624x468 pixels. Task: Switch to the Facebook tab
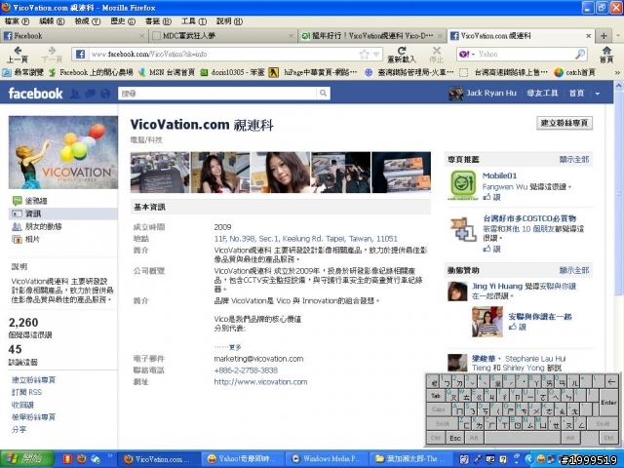click(x=74, y=36)
